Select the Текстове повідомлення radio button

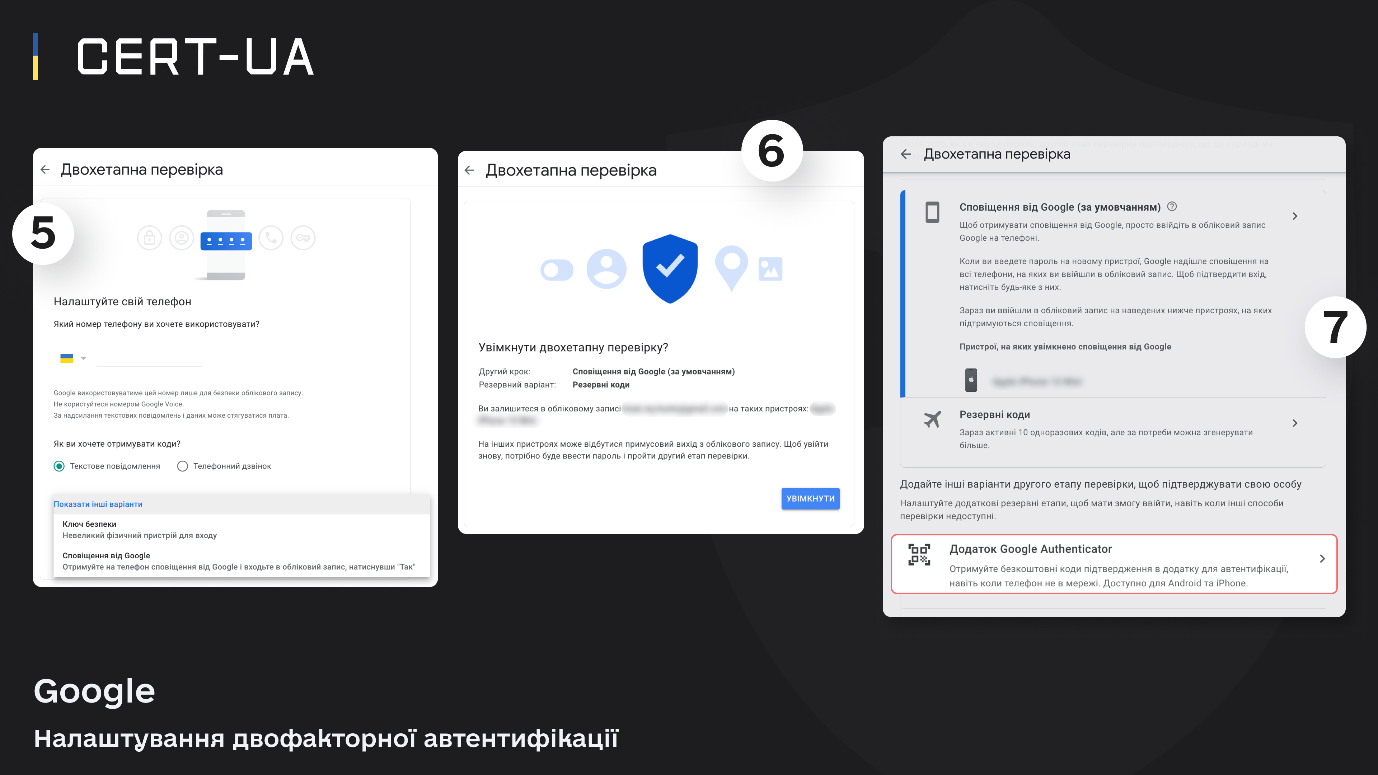point(59,466)
